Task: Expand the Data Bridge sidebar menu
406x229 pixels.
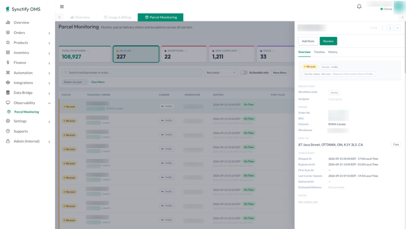Action: point(49,93)
